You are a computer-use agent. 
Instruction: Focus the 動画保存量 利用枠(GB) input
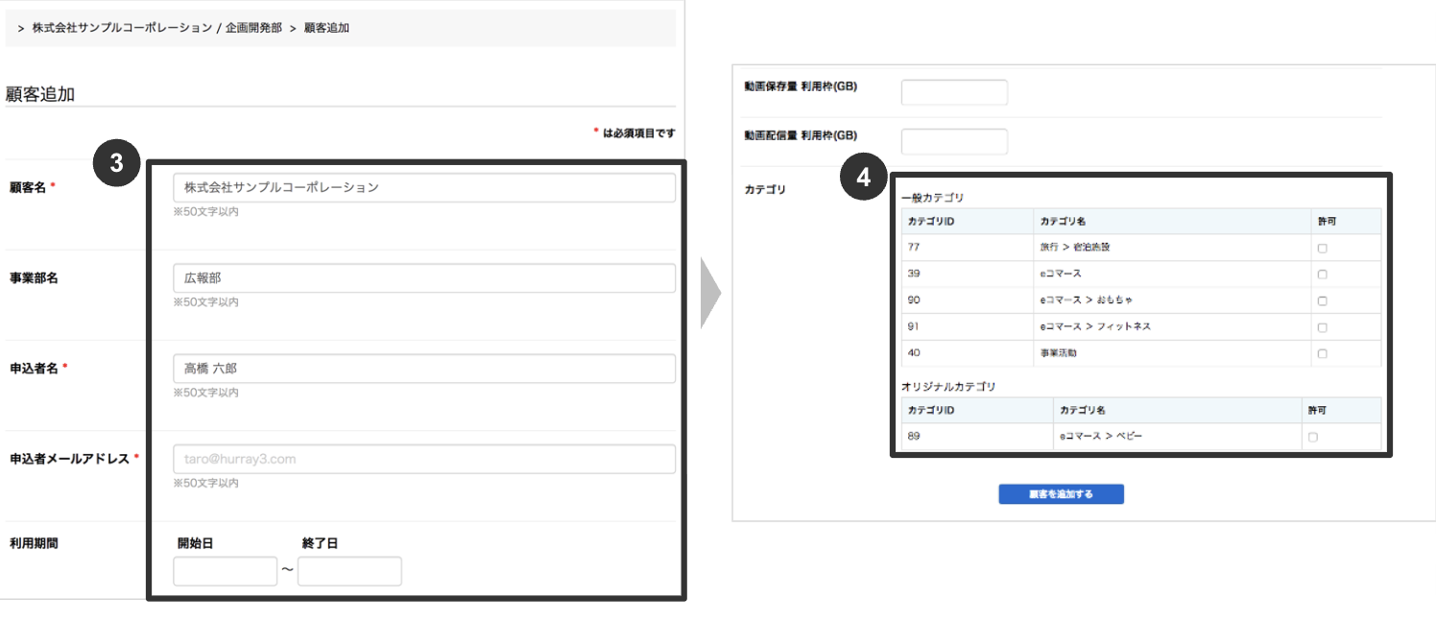pos(953,92)
